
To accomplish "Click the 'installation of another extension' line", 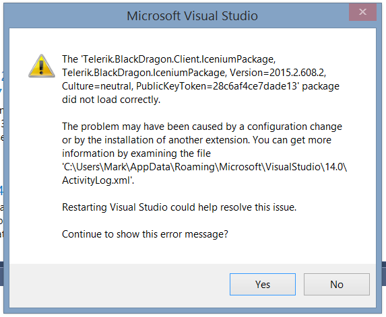I will [197, 140].
